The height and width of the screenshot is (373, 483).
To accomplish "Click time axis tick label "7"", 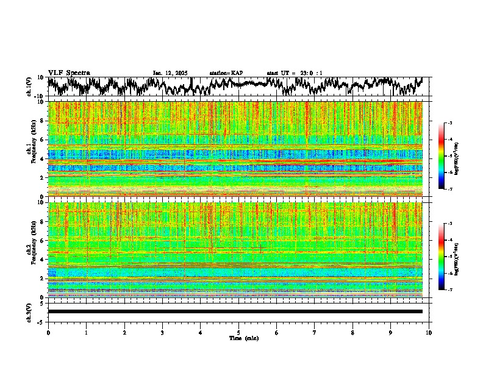I will click(315, 333).
